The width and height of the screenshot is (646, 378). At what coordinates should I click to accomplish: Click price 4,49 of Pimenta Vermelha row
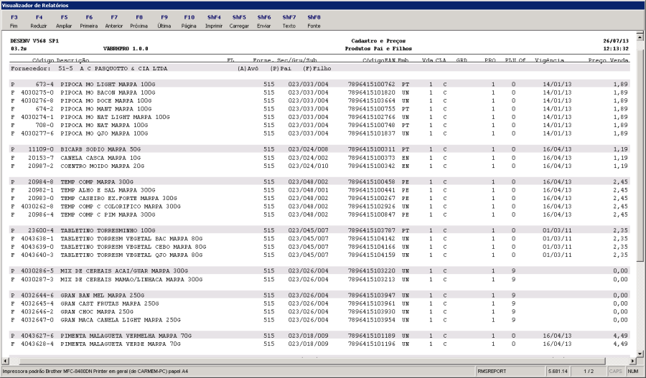pyautogui.click(x=620, y=336)
